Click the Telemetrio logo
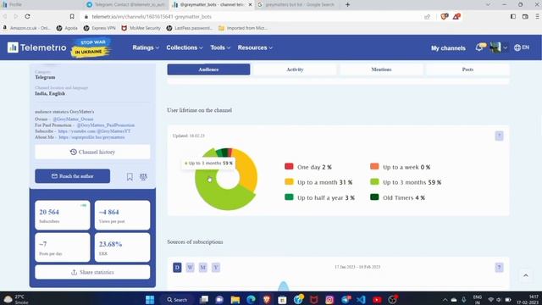This screenshot has height=305, width=542. point(36,47)
